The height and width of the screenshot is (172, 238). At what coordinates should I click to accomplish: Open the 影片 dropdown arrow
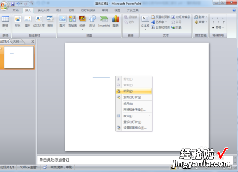point(206,17)
